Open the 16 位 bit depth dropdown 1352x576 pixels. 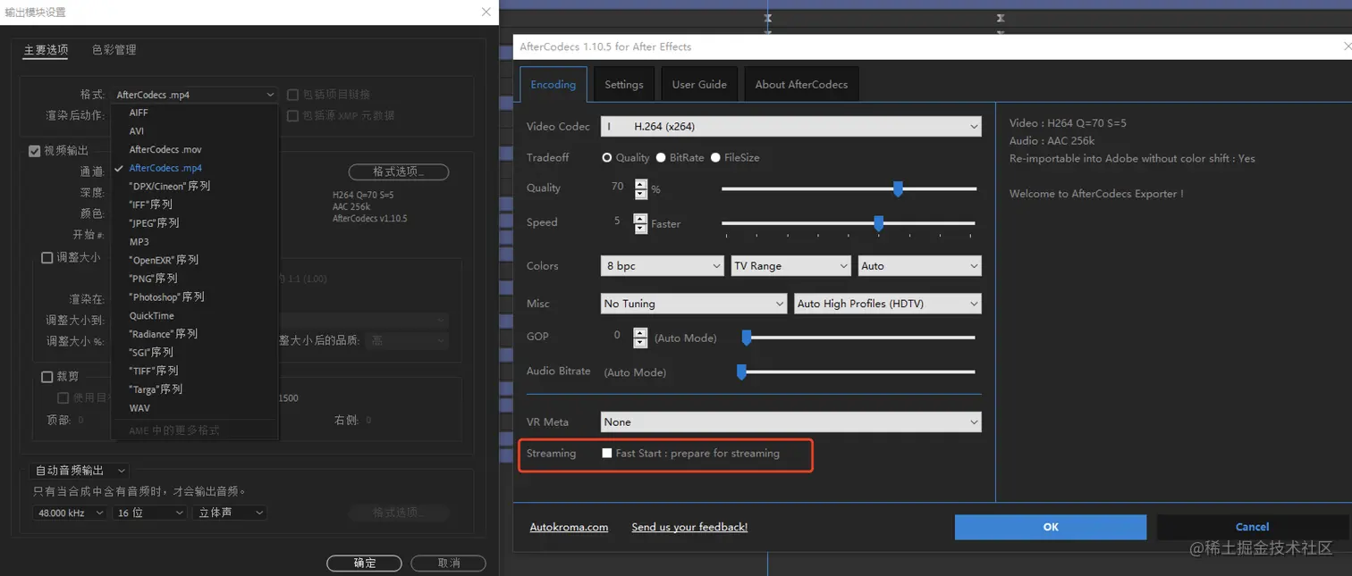coord(149,513)
